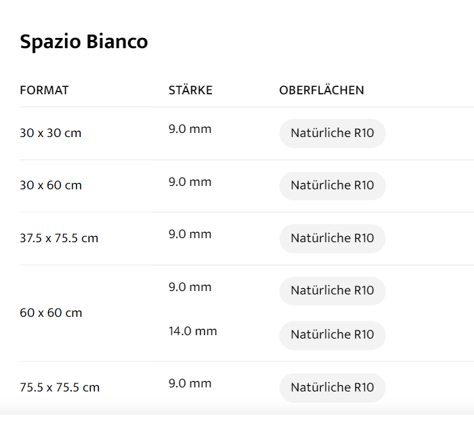
Task: Pick Natürliche R10 beside 14.0 mm thickness
Action: click(332, 334)
